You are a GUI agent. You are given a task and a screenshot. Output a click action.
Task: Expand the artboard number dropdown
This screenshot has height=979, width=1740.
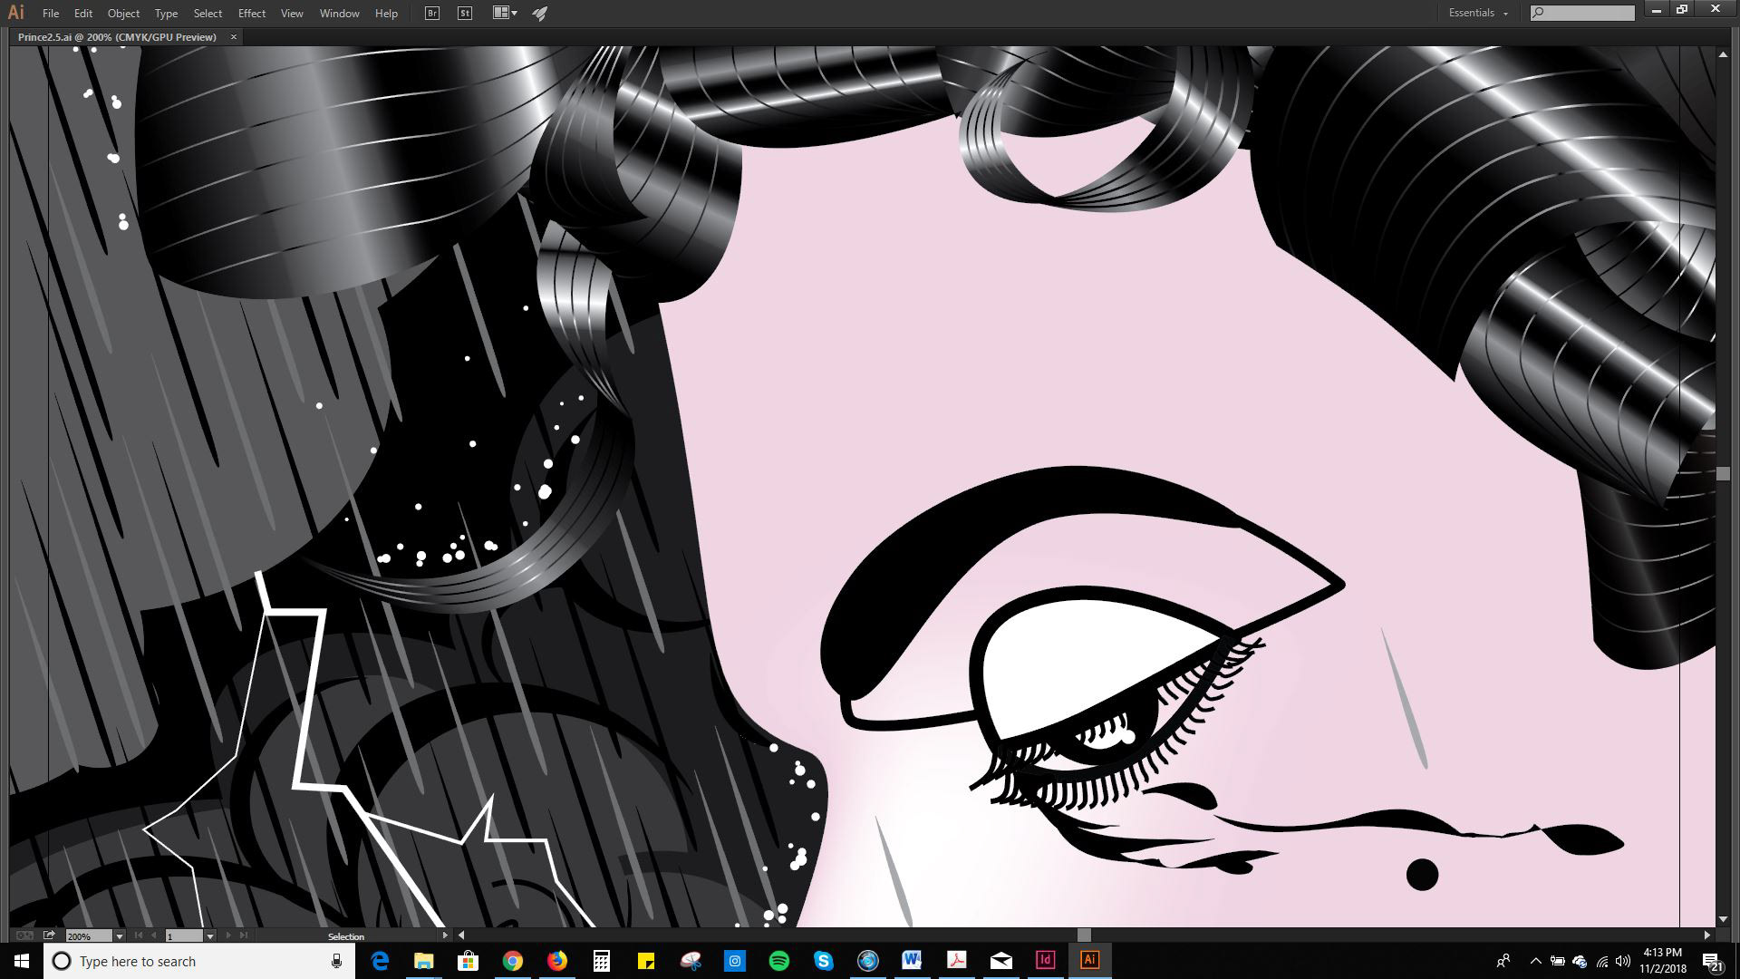[209, 936]
